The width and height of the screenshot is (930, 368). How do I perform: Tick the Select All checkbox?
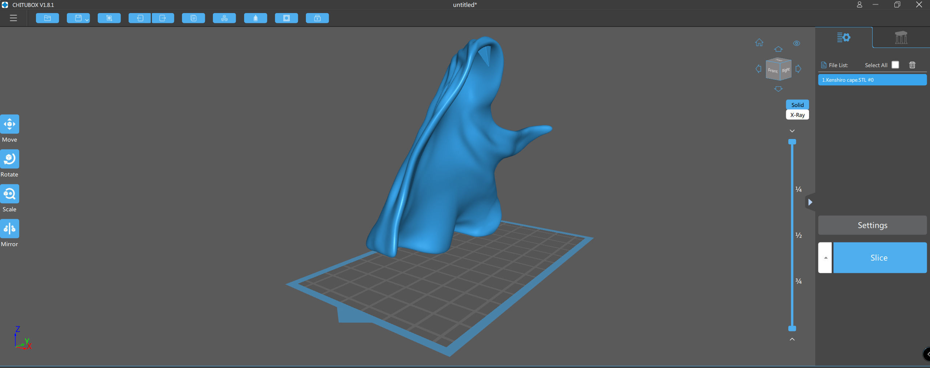895,65
